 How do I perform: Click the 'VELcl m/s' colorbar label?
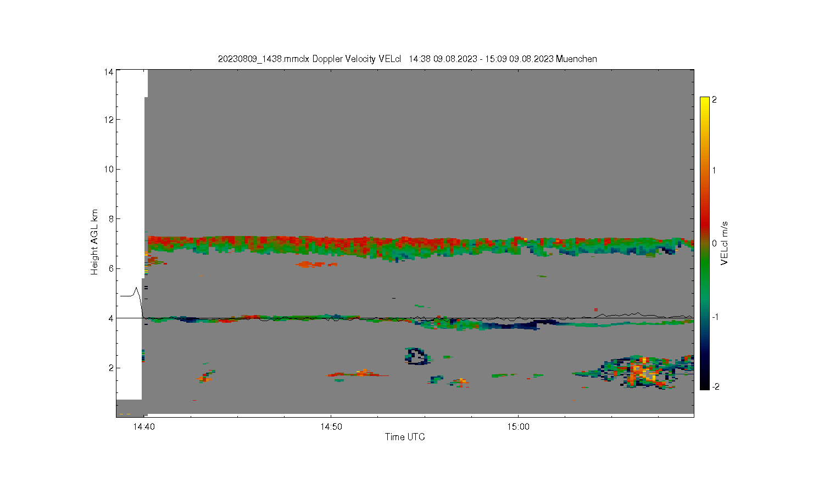tap(725, 243)
